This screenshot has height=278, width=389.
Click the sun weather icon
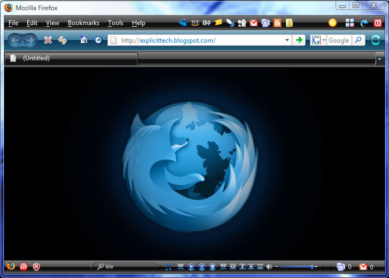(x=332, y=23)
